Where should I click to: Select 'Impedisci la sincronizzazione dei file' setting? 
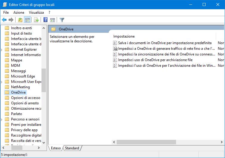[x=167, y=54]
